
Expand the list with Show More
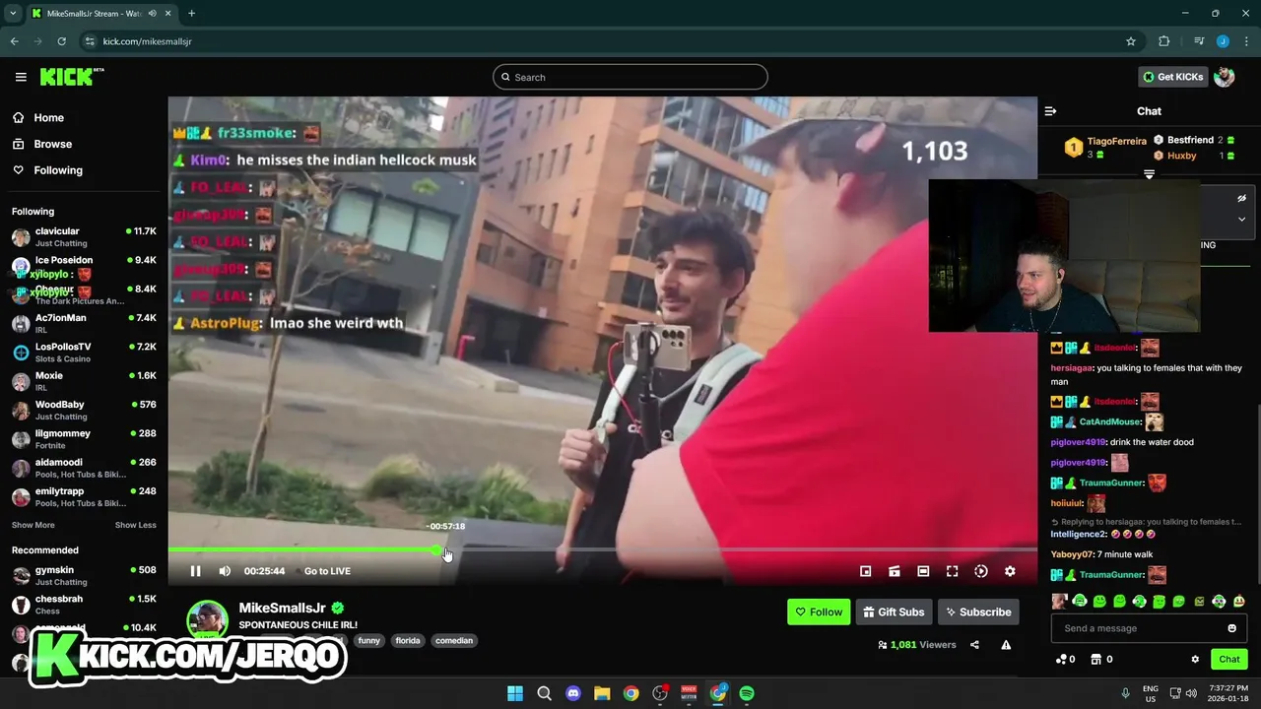[x=33, y=525]
